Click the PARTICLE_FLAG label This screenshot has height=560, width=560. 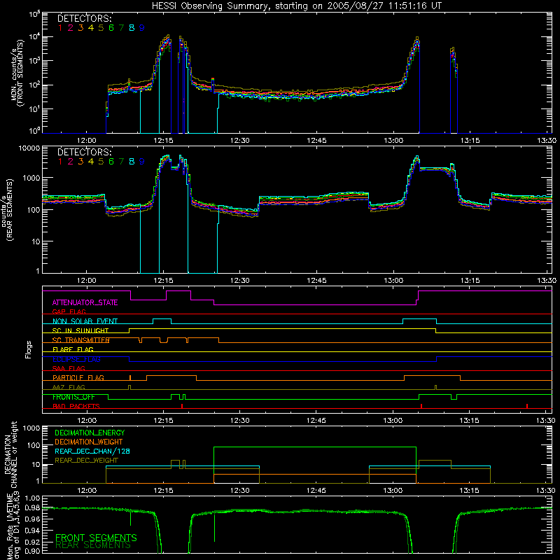coord(78,378)
